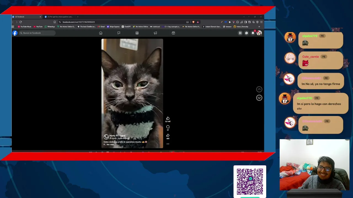Viewport: 353px width, 198px height.
Task: Open the 'frijolly · Audio original' link
Action: 120,138
